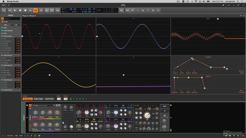This screenshot has width=246, height=138.
Task: Click the gear-shaped icon ending the toolbar
Action: [x=158, y=10]
